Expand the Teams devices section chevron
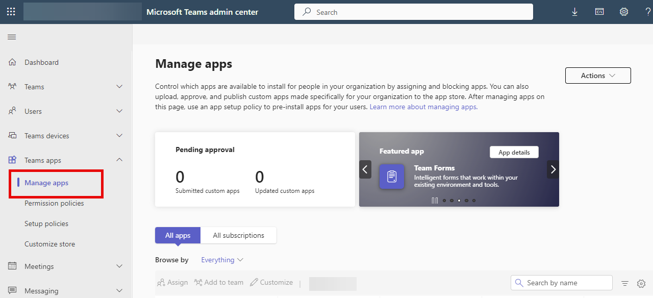Image resolution: width=653 pixels, height=298 pixels. point(119,136)
